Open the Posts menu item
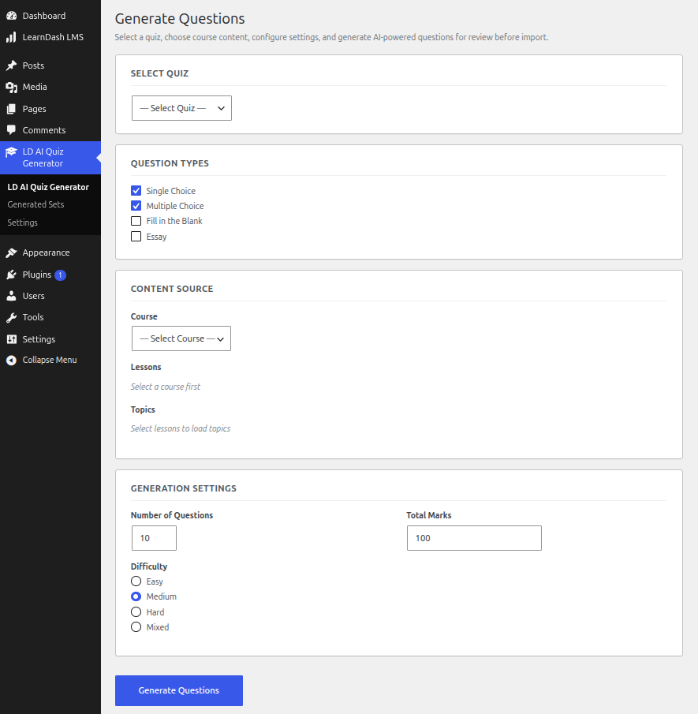The image size is (698, 714). pos(33,65)
